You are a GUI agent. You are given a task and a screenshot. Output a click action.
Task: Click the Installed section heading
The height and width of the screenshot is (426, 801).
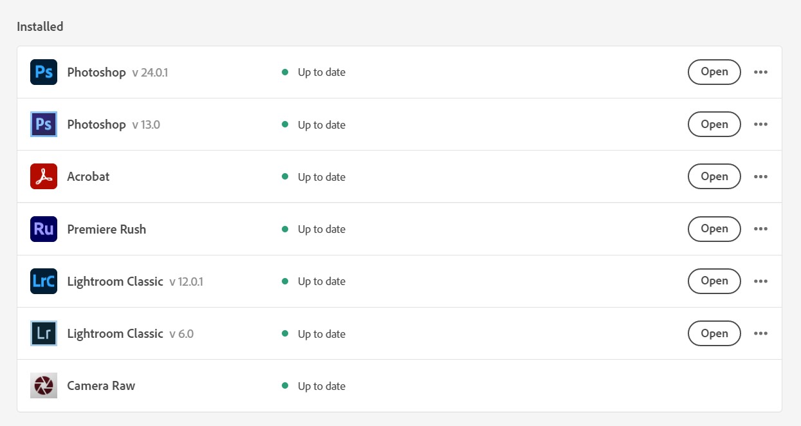40,26
